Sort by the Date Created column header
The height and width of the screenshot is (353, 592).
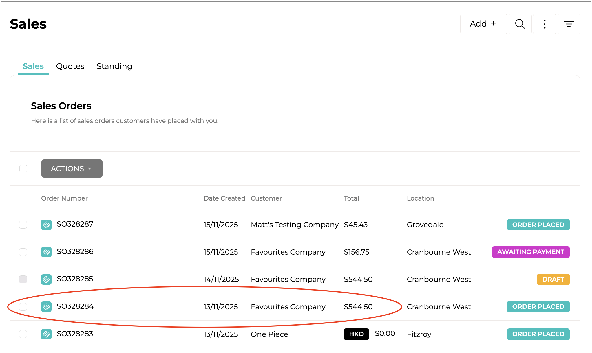click(x=224, y=198)
